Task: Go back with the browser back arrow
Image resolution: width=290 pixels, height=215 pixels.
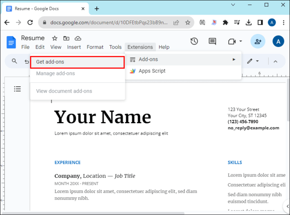Action: point(7,23)
